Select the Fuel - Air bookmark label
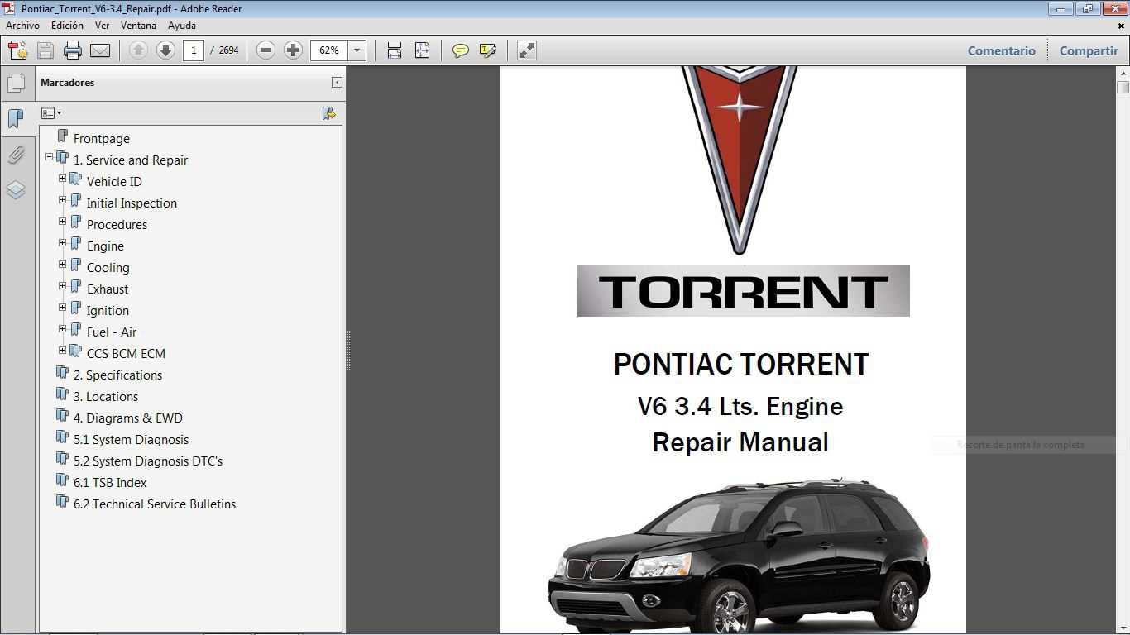The width and height of the screenshot is (1130, 635). (x=112, y=332)
